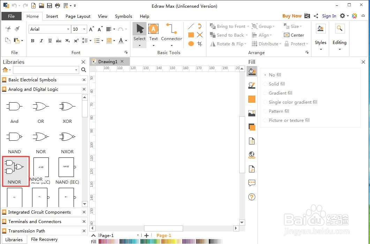The image size is (370, 244).
Task: Select Single color gradient fill
Action: (x=290, y=102)
